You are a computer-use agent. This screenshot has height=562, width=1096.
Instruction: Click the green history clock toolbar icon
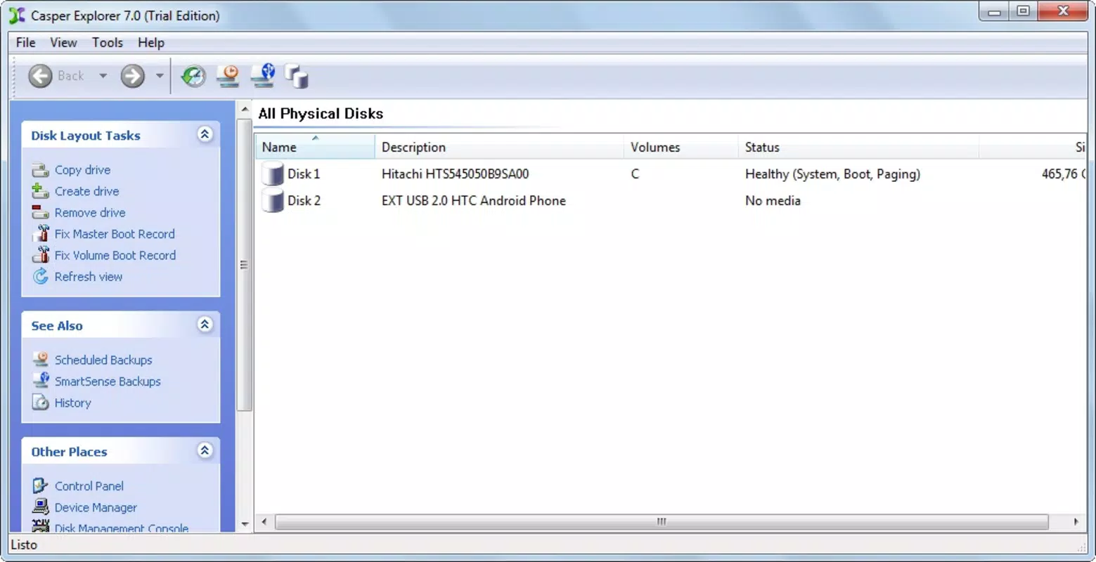(x=193, y=76)
